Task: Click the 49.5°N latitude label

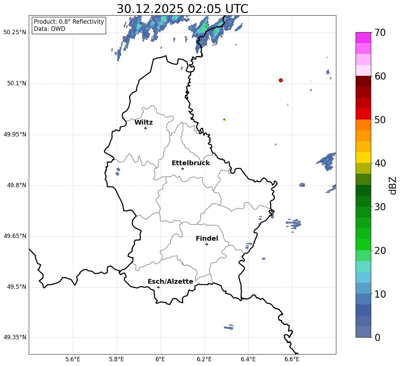Action: (x=17, y=287)
